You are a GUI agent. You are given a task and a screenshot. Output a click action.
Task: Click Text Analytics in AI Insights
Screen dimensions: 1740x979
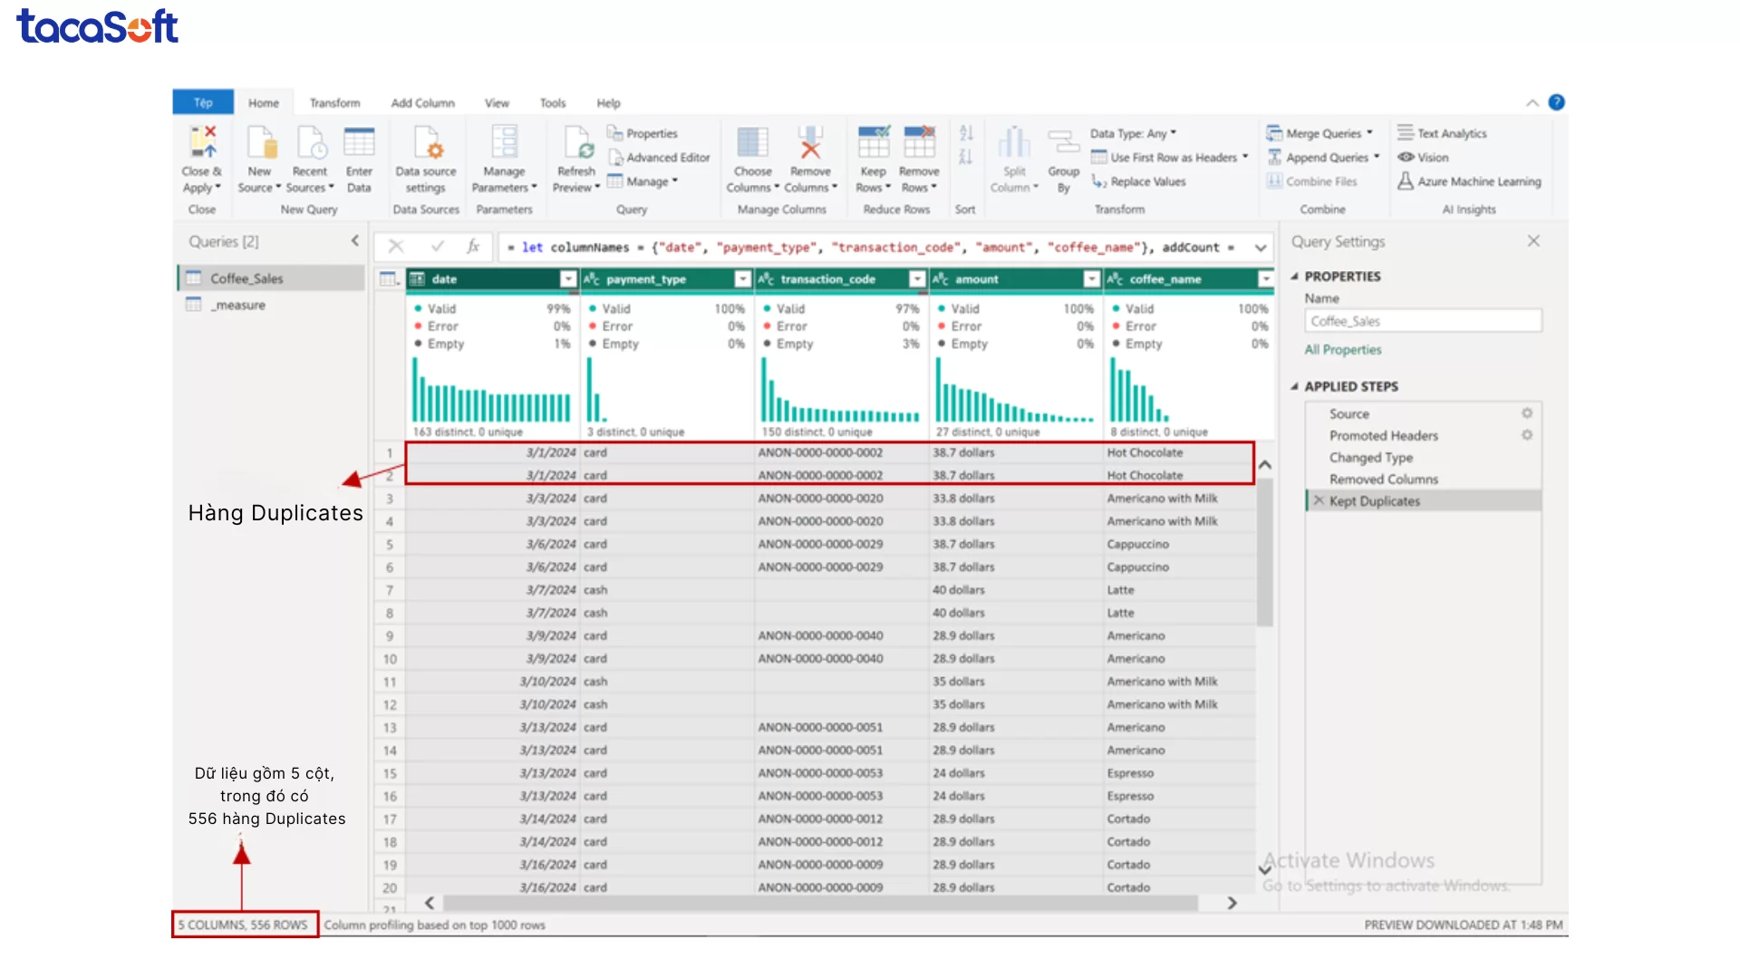click(1442, 133)
